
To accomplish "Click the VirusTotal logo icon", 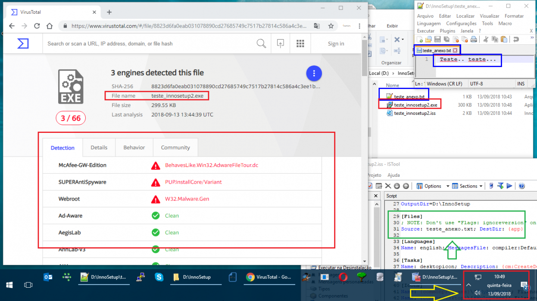I will (x=23, y=43).
